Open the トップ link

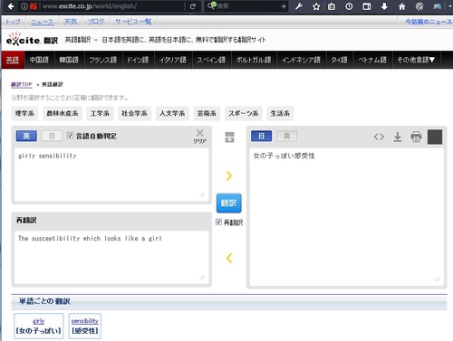point(13,22)
